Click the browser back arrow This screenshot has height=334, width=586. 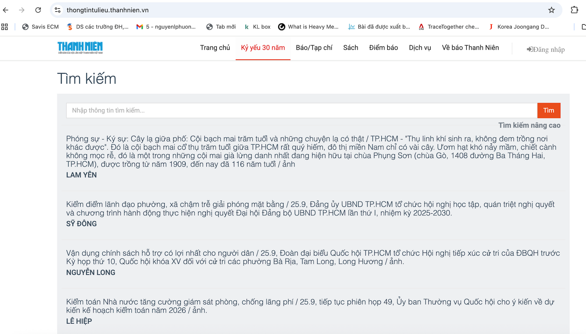[5, 10]
